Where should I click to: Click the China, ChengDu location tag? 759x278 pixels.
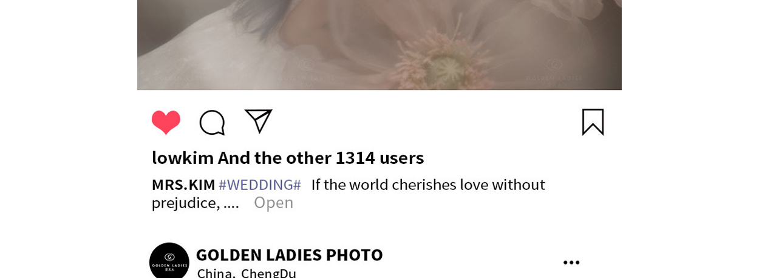click(247, 273)
